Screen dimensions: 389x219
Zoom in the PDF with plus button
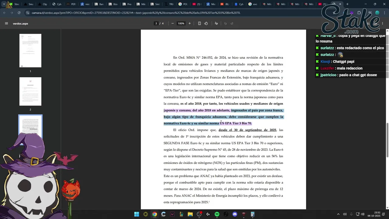[x=190, y=23]
